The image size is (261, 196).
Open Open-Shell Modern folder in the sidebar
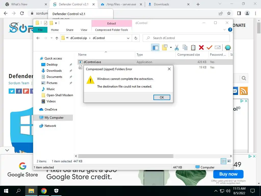[x=60, y=95]
